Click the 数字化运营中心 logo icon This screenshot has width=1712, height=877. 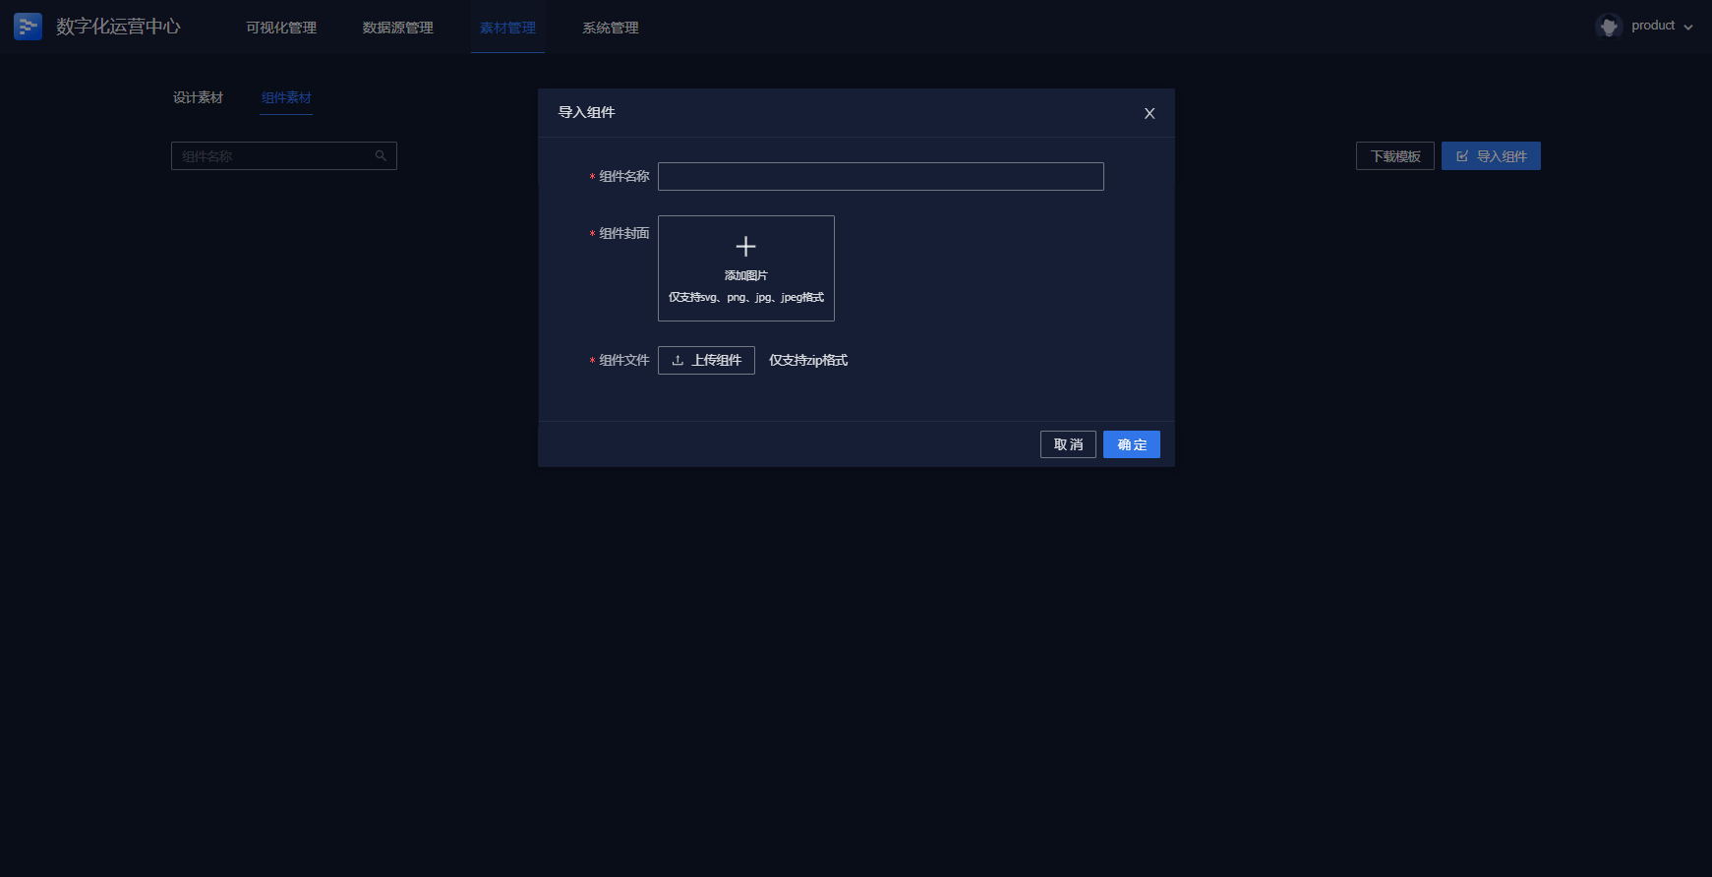click(x=28, y=27)
